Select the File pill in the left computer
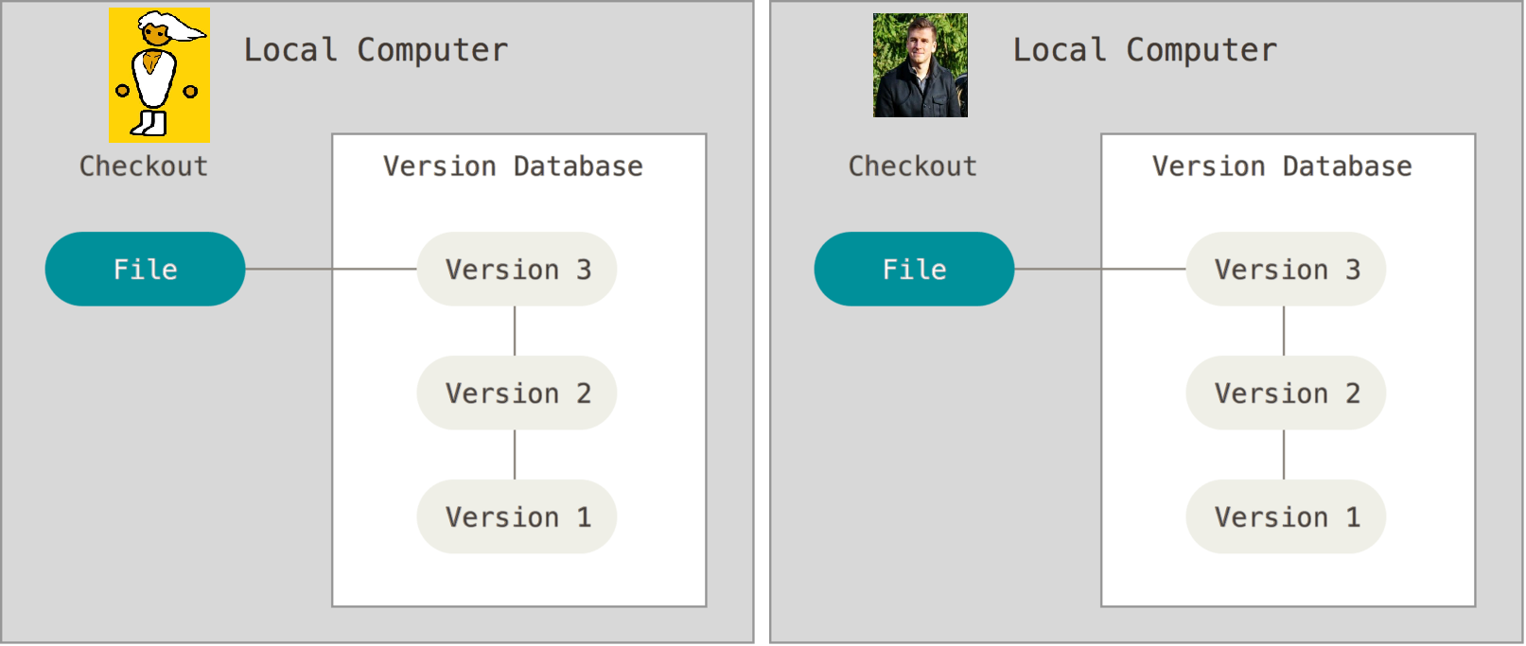 click(x=145, y=269)
